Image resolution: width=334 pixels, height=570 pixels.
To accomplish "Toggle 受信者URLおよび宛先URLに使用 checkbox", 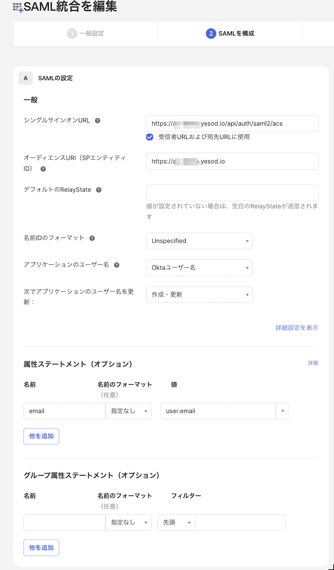I will [150, 137].
